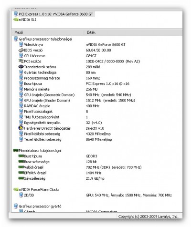Click the 2D/3D row icon
Screen dimensions: 191x227
[21, 195]
